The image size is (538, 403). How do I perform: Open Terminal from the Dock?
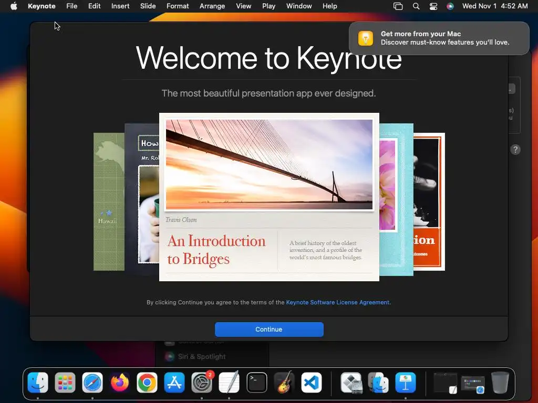256,383
